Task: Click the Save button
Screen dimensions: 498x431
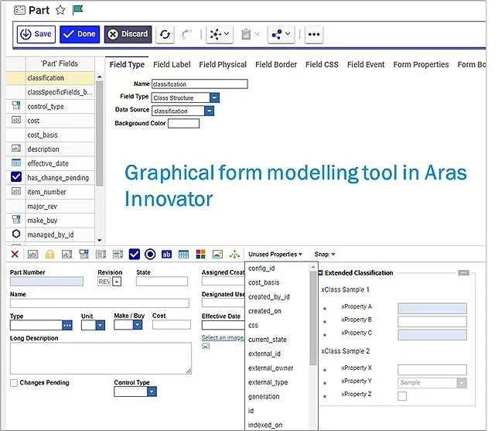Action: (x=36, y=34)
